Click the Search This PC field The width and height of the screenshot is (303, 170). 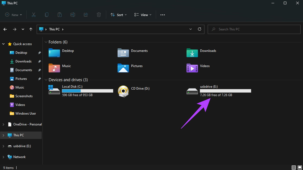(254, 29)
